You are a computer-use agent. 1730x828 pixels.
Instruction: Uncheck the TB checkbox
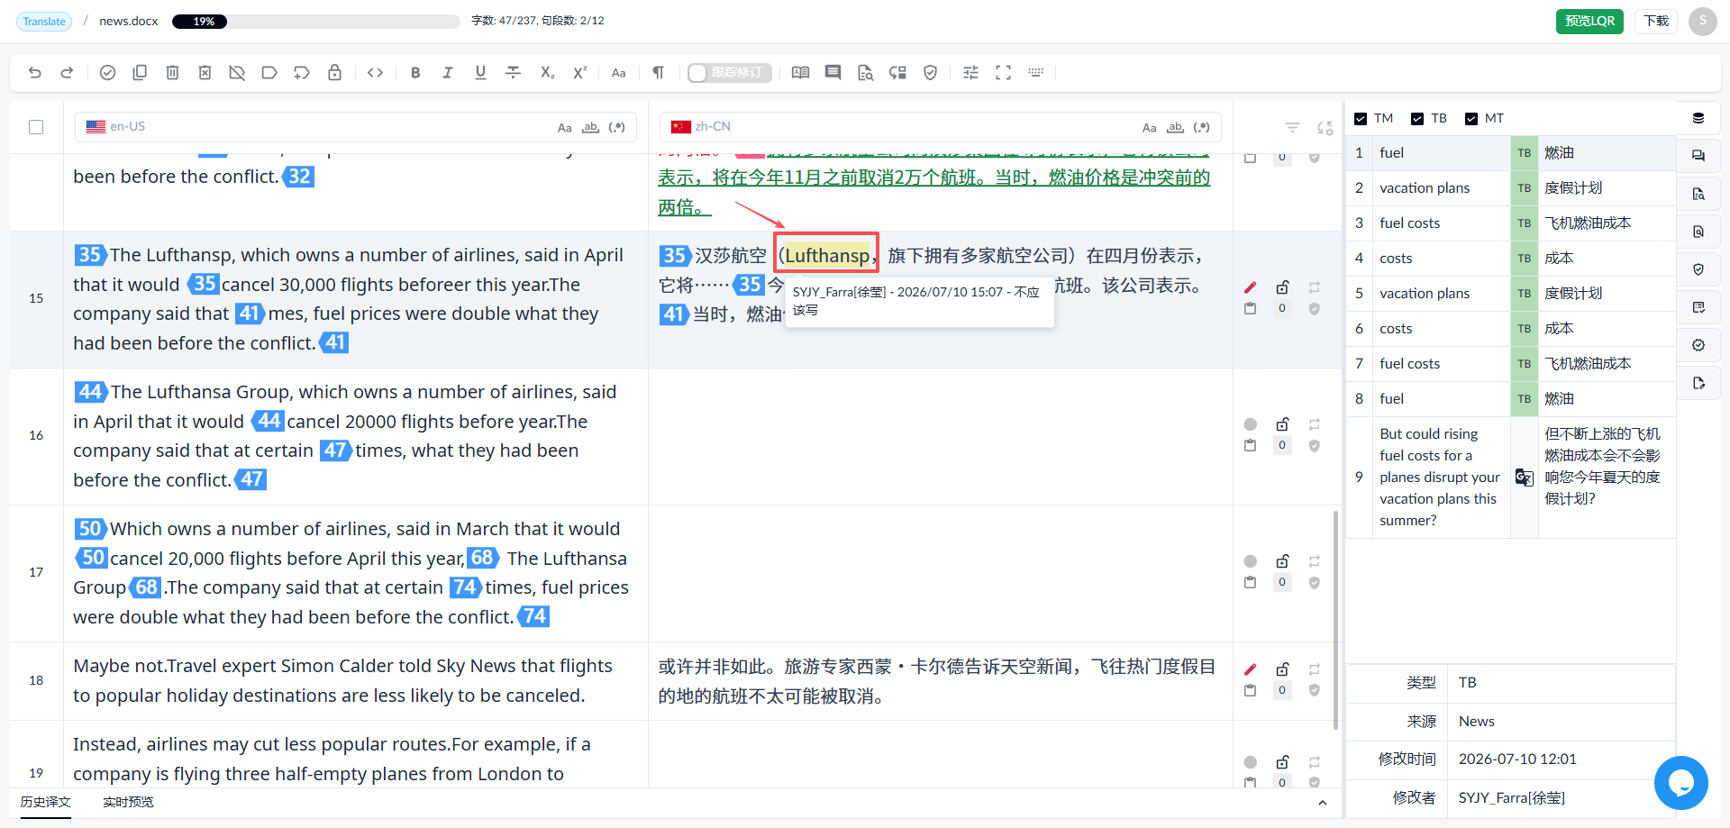(x=1417, y=119)
